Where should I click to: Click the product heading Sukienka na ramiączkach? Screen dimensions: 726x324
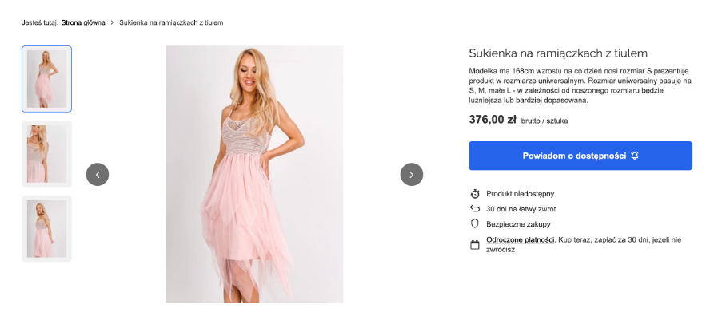pos(557,53)
